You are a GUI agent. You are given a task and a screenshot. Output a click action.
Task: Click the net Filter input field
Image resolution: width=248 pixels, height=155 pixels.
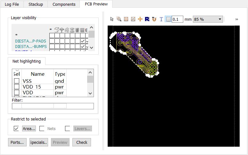pyautogui.click(x=53, y=106)
